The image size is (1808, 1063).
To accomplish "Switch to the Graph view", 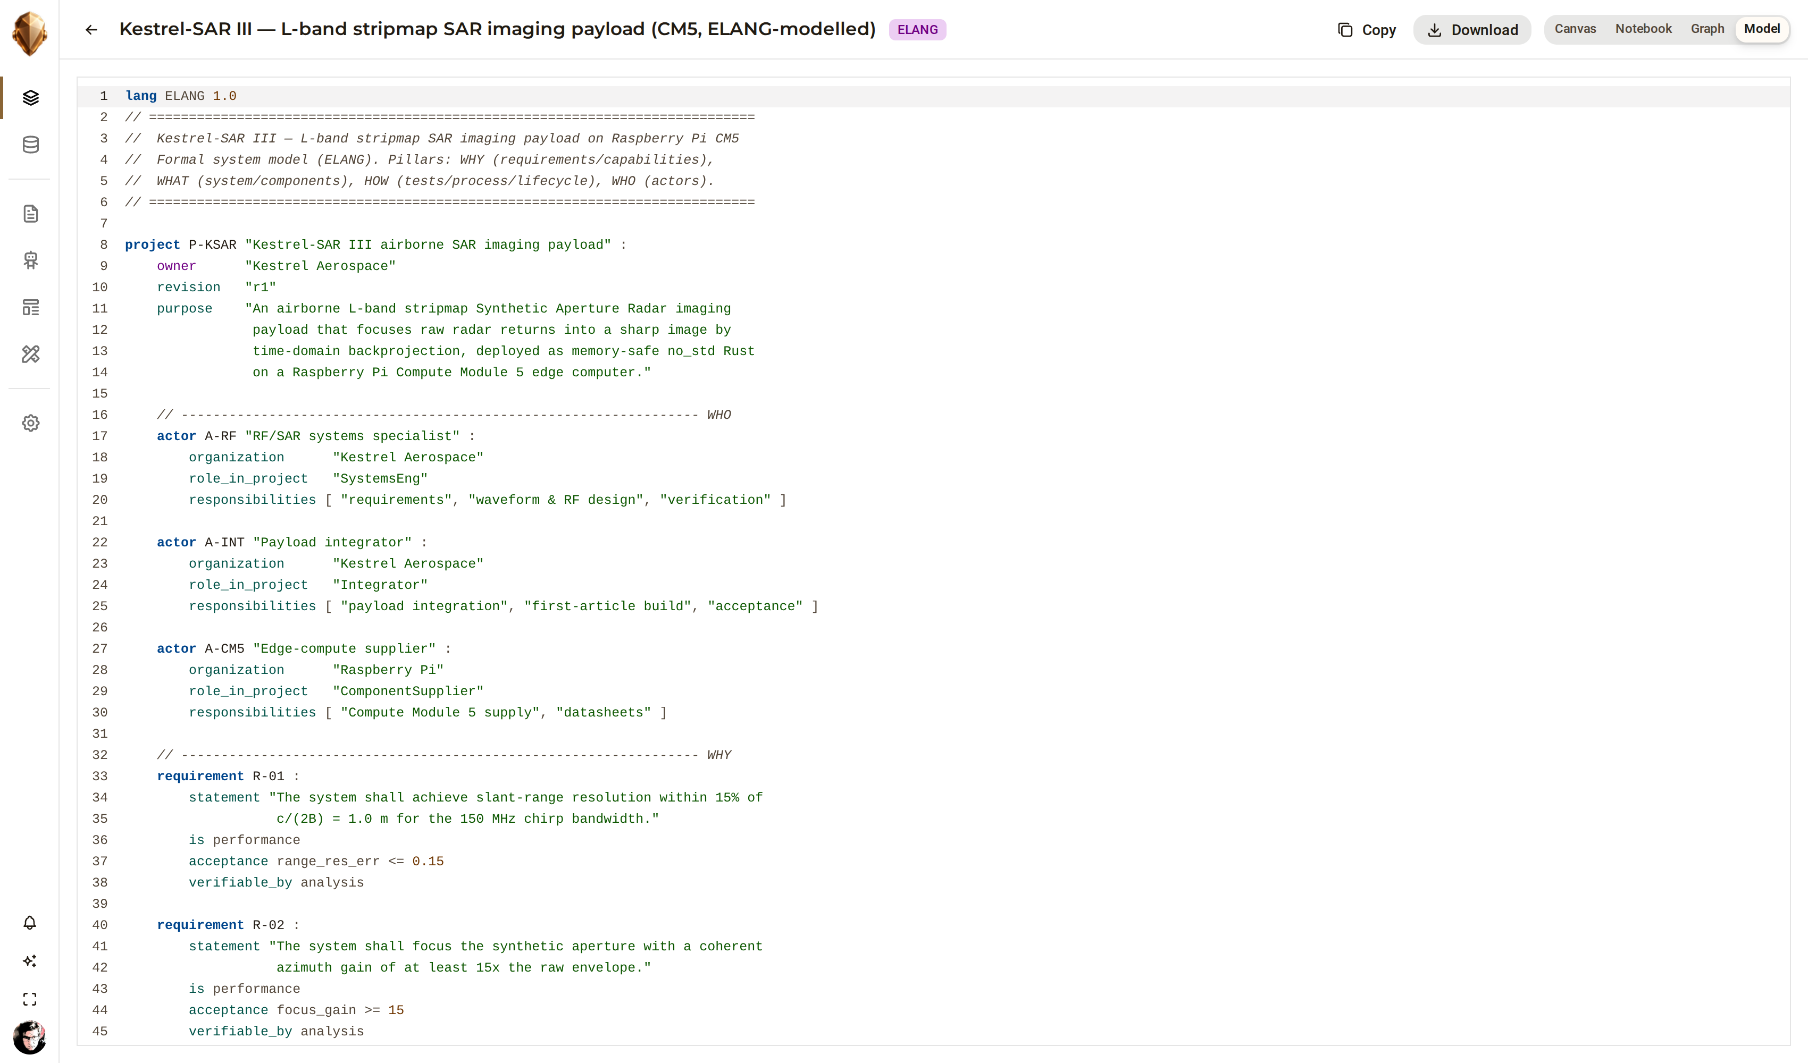I will [1707, 29].
